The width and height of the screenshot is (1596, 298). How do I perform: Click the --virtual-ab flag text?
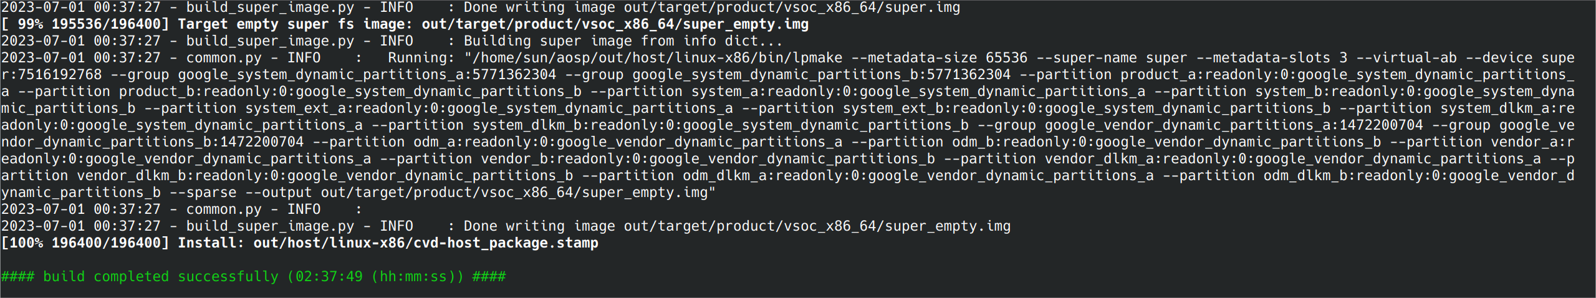coord(1406,57)
